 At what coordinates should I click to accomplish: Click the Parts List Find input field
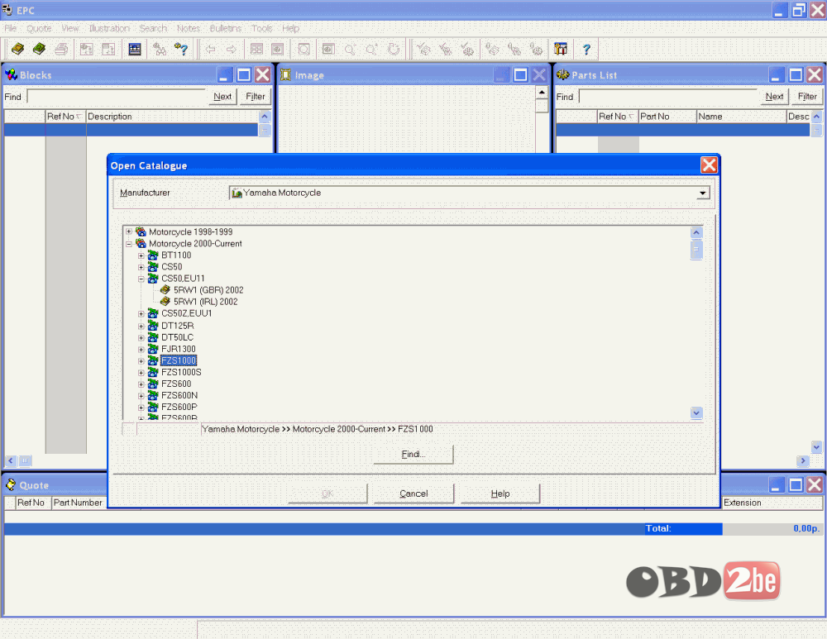(668, 97)
